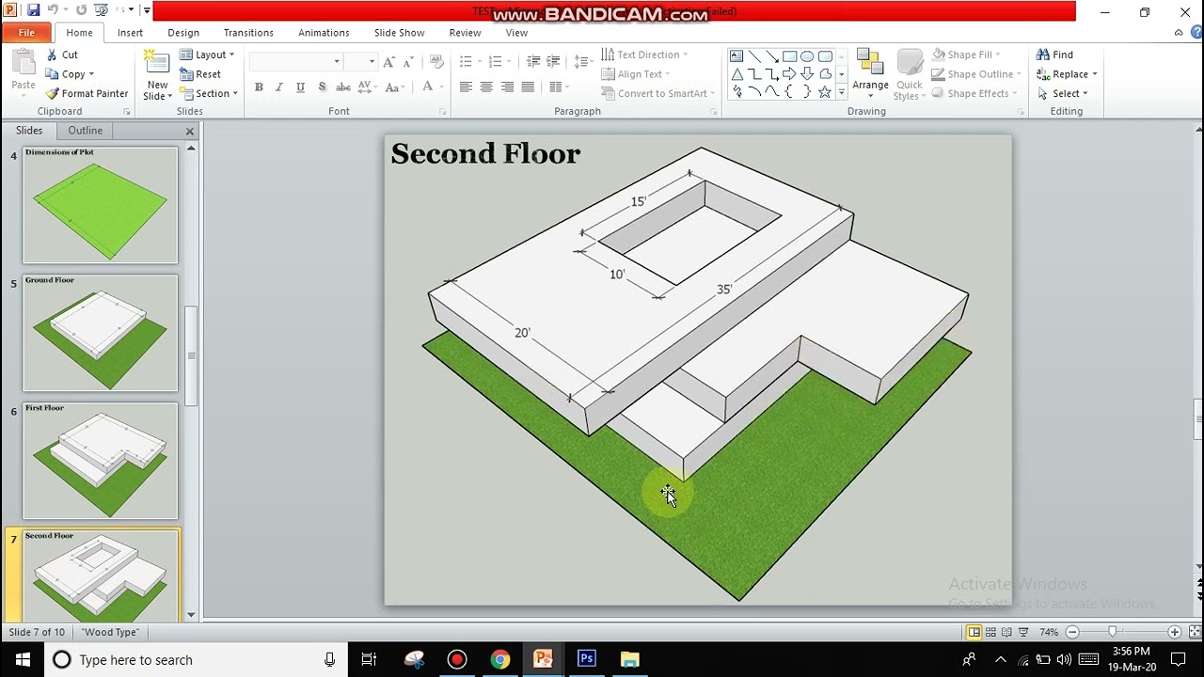Toggle underline formatting
Viewport: 1204px width, 677px height.
[x=300, y=87]
